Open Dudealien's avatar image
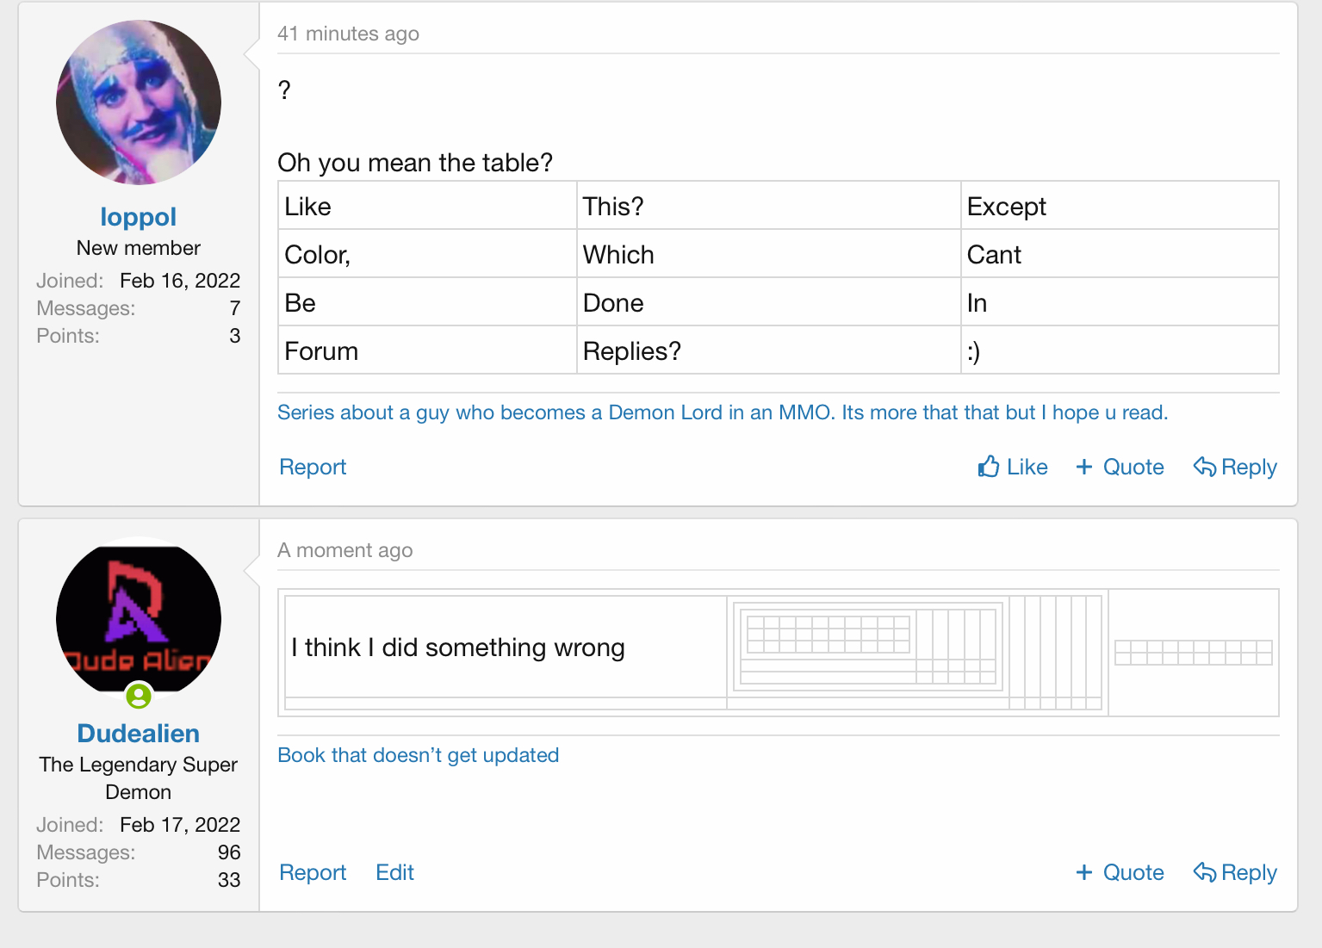 [139, 618]
